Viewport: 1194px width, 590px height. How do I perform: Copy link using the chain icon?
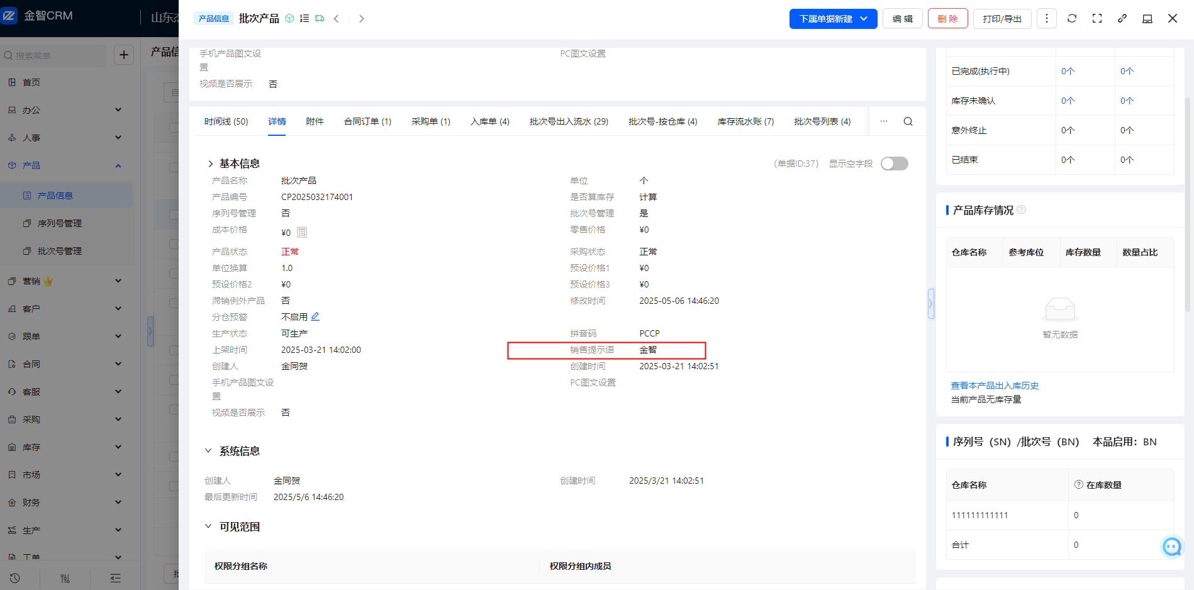[1122, 19]
